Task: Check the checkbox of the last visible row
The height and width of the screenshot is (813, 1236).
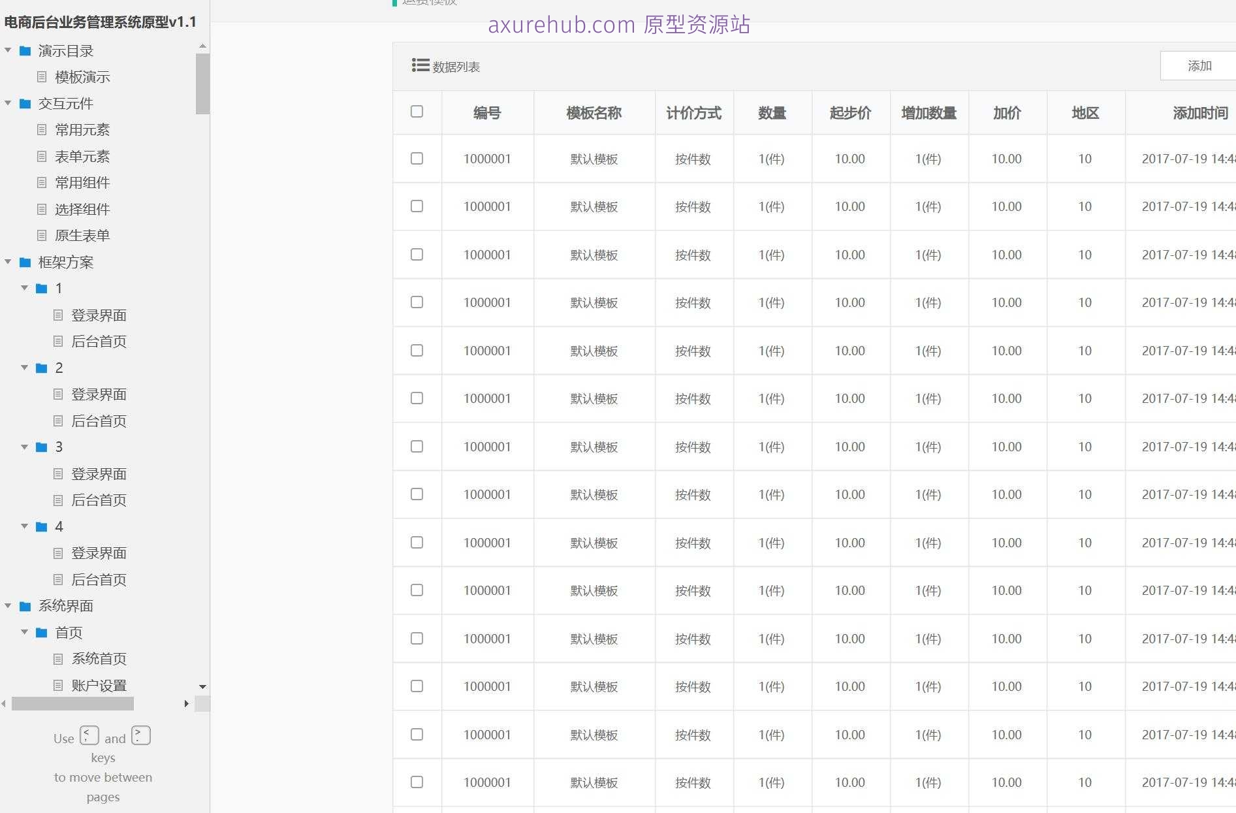Action: point(417,782)
